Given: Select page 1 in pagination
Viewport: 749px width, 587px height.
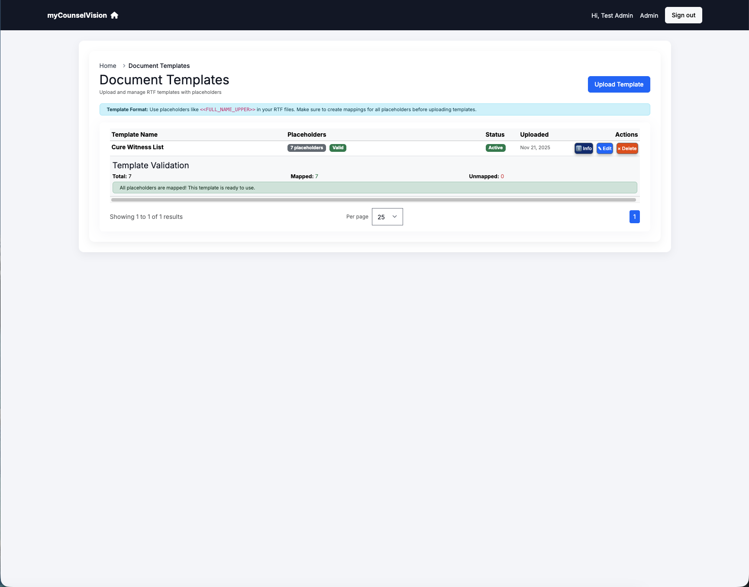Looking at the screenshot, I should tap(634, 217).
